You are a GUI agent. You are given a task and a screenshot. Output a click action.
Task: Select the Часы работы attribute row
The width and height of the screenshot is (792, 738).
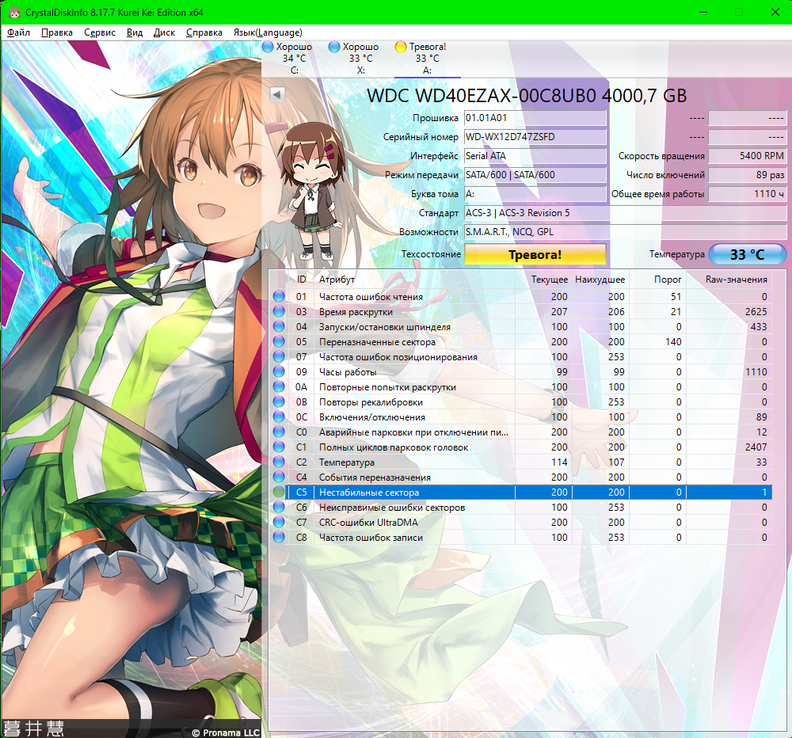click(521, 372)
